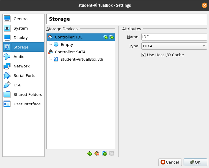
Task: Open the Audio settings section
Action: (x=19, y=57)
